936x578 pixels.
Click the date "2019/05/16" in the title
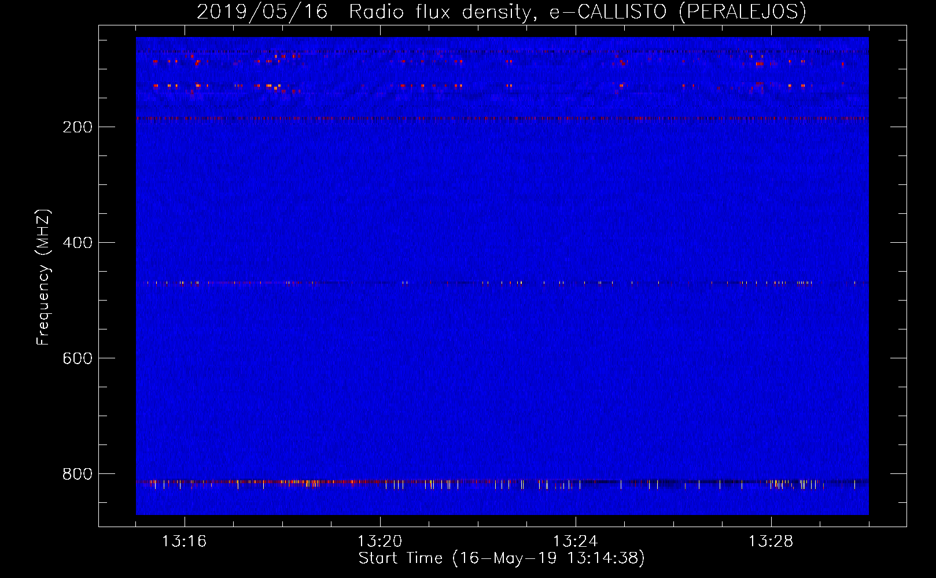262,12
